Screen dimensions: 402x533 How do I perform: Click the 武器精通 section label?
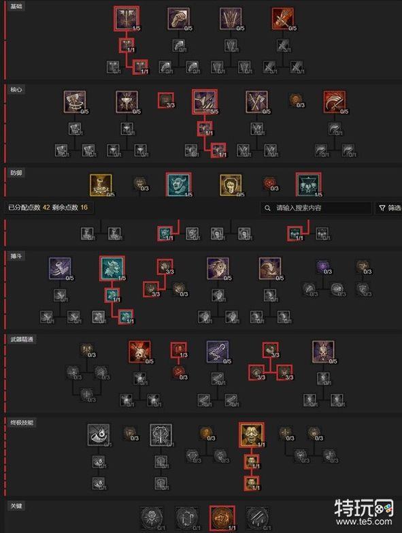tap(22, 339)
